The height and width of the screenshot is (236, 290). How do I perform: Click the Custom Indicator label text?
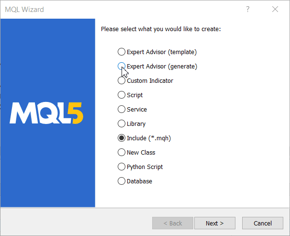click(150, 81)
